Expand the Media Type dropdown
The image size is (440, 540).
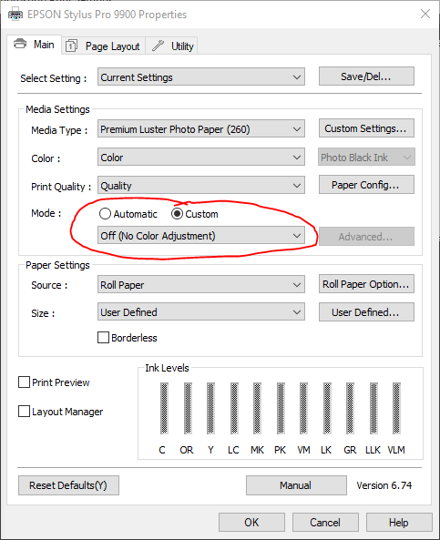[201, 128]
